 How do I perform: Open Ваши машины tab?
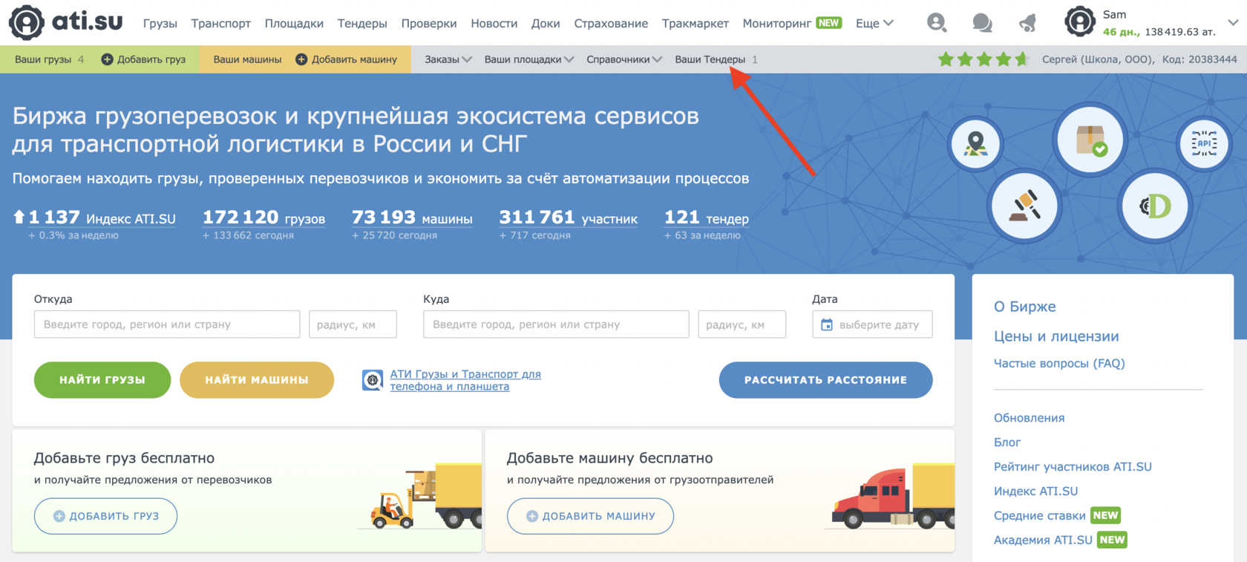(247, 59)
